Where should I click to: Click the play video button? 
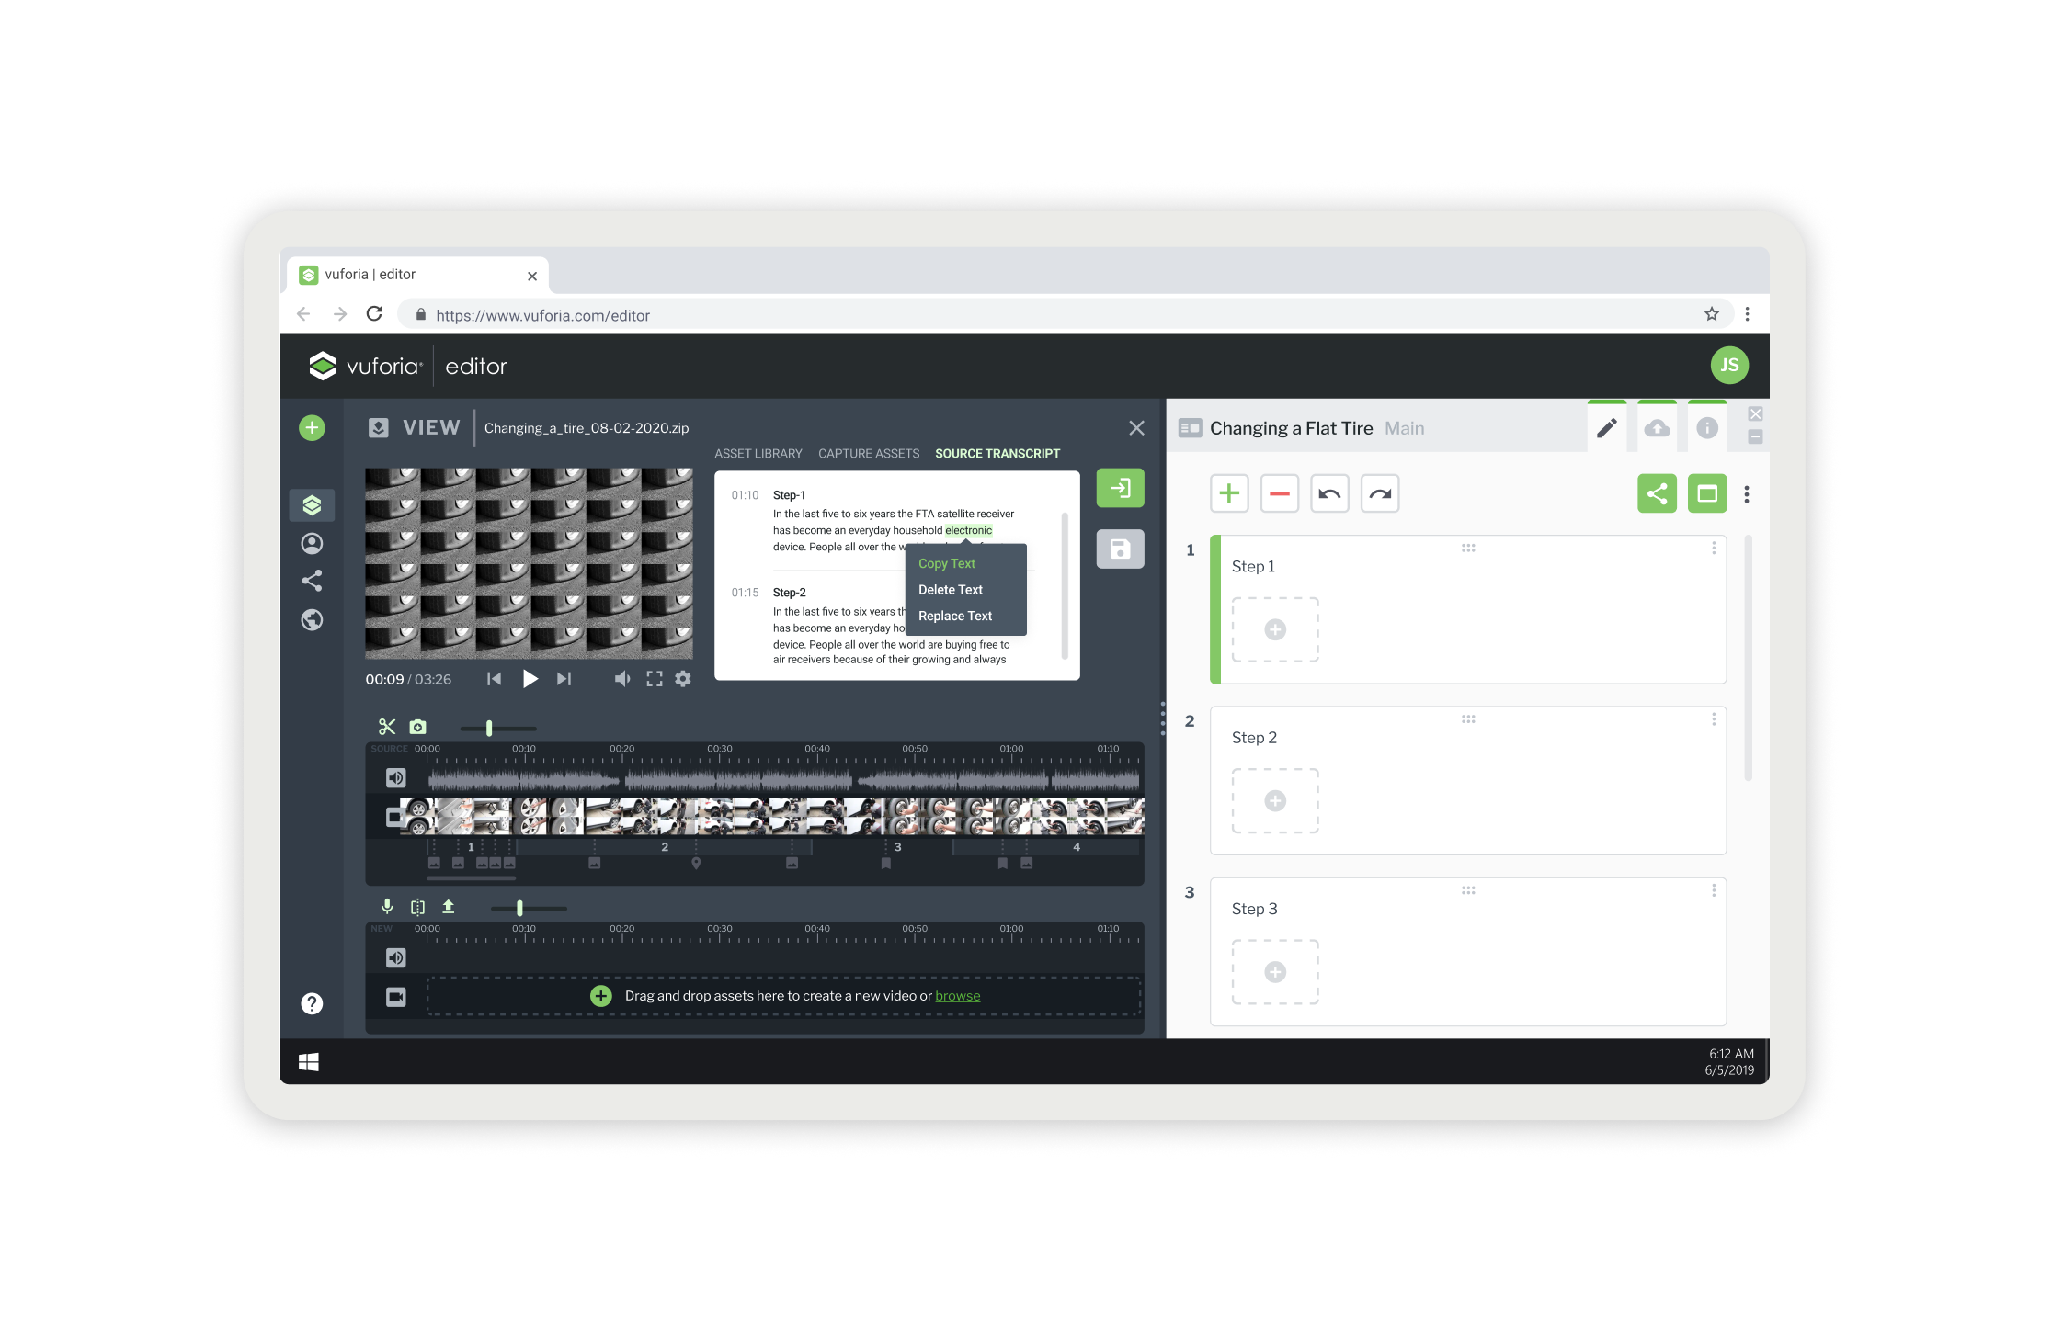(530, 679)
